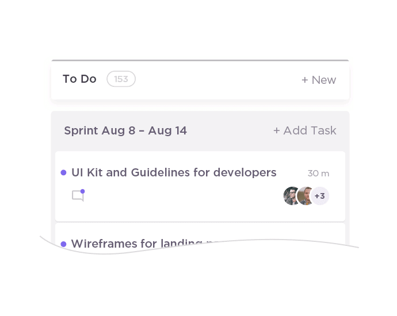Click the purple status dot beside Wireframes
Viewport: 397px width, 316px height.
(x=63, y=244)
